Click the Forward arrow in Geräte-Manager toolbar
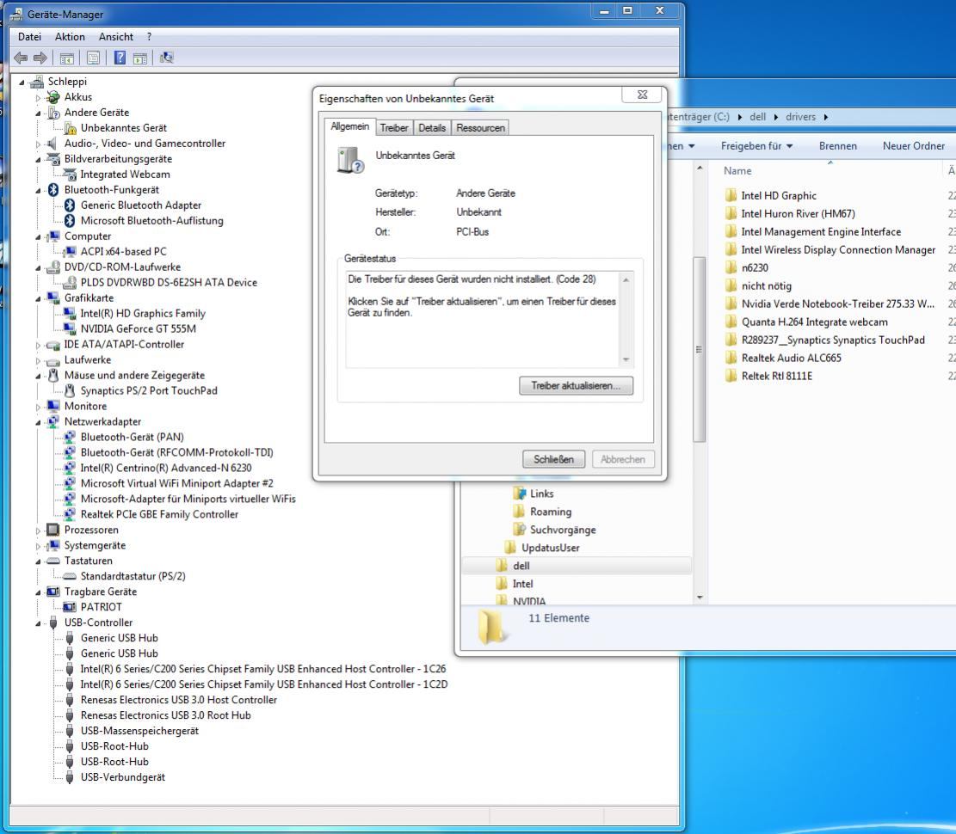Viewport: 956px width, 834px height. click(x=40, y=58)
